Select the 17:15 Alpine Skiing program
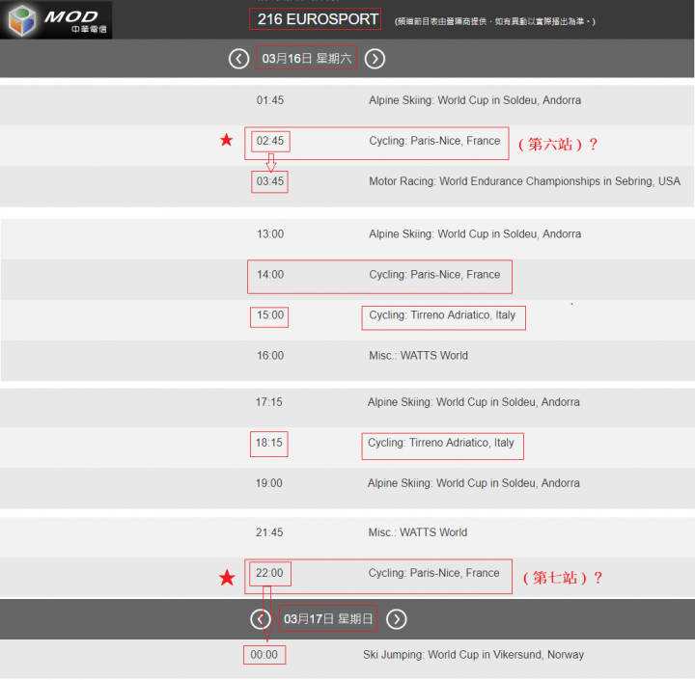 (473, 402)
